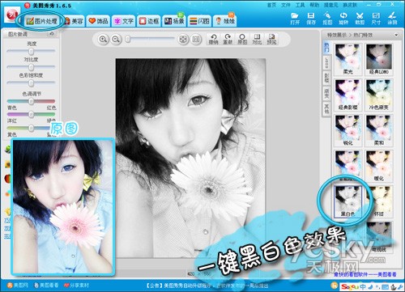Apply the 柔和 effect thumbnail

point(379,130)
